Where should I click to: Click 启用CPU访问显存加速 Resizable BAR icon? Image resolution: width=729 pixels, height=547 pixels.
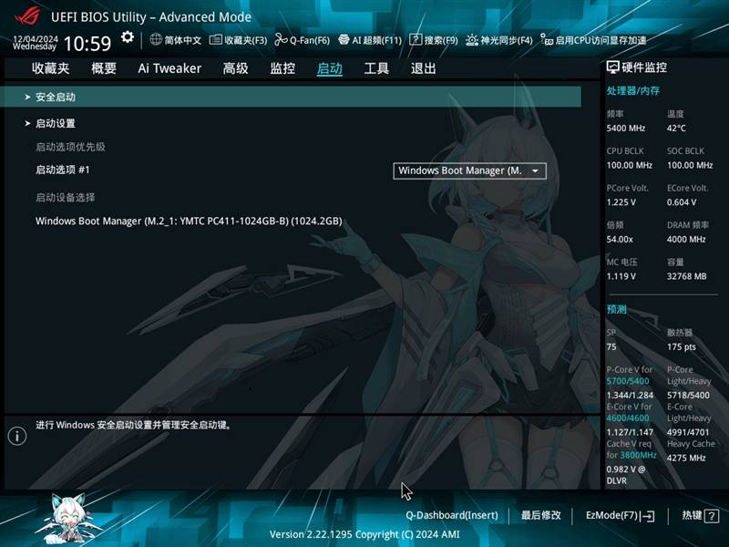(546, 40)
